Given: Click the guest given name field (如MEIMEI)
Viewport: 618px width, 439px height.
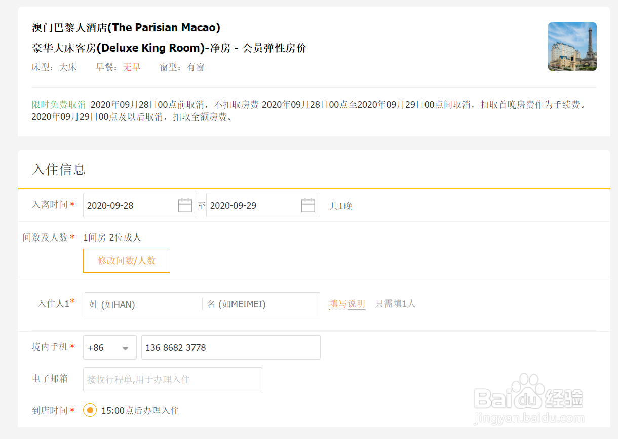Looking at the screenshot, I should (261, 304).
